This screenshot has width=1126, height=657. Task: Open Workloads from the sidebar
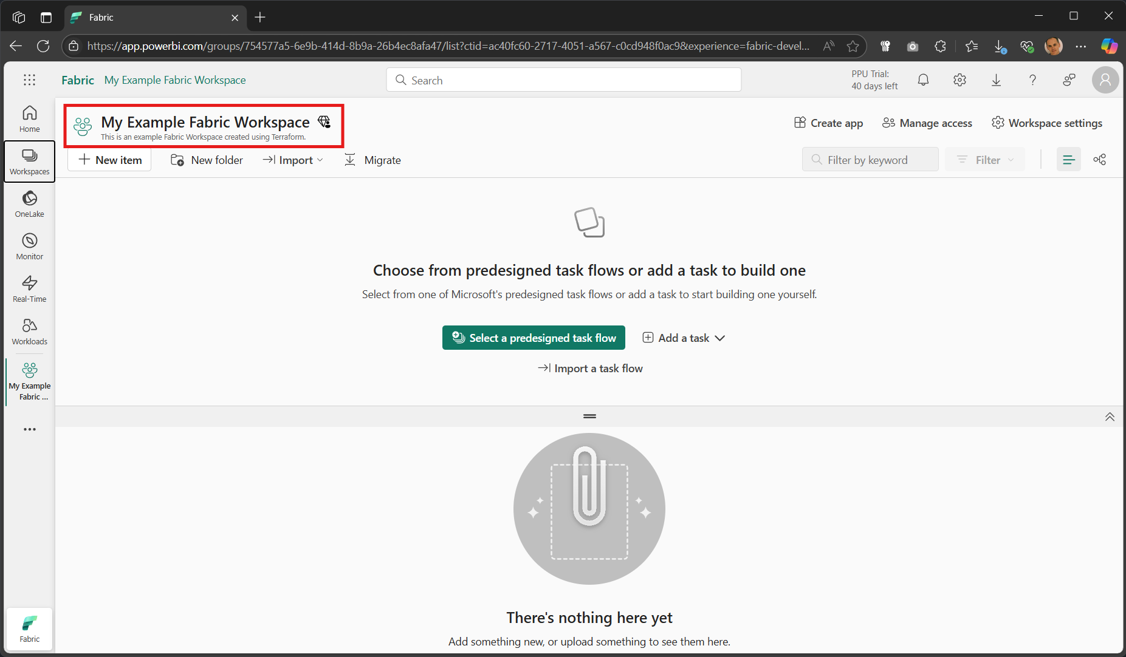[29, 332]
